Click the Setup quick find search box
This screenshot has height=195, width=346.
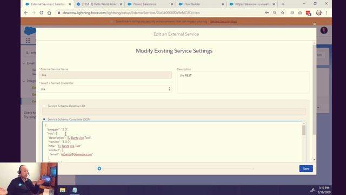pos(31,53)
